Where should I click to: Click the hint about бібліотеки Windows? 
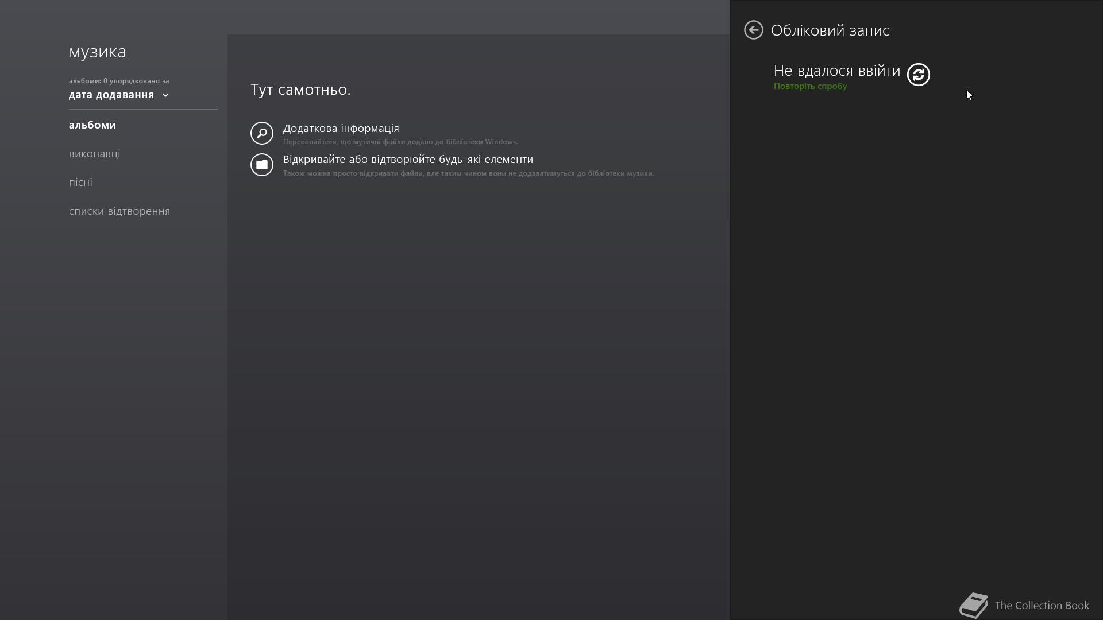(x=400, y=142)
